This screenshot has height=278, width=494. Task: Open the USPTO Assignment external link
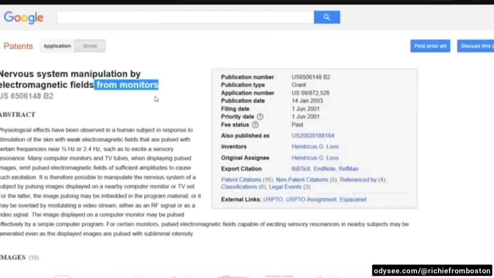click(311, 200)
